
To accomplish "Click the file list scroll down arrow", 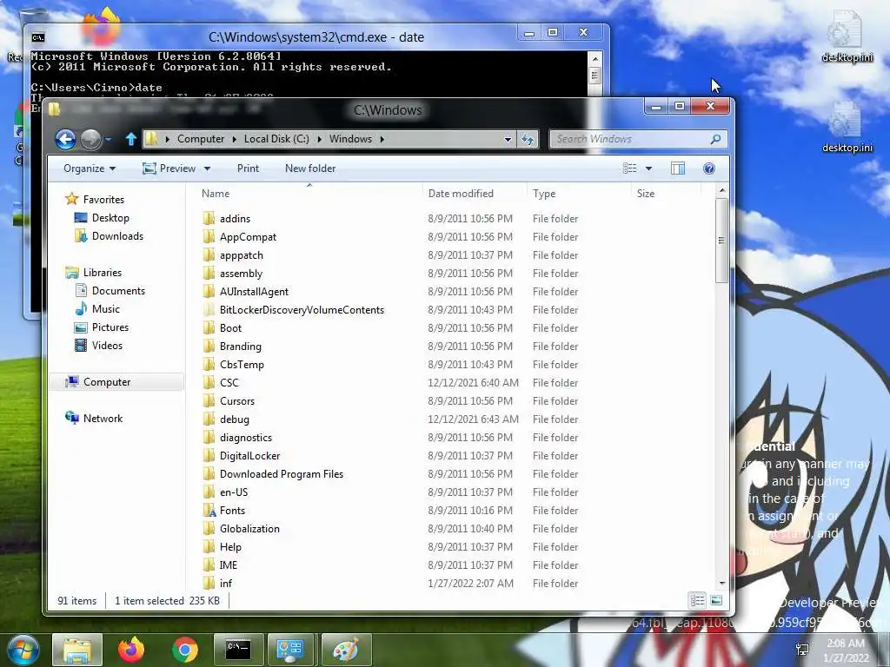I will (722, 583).
